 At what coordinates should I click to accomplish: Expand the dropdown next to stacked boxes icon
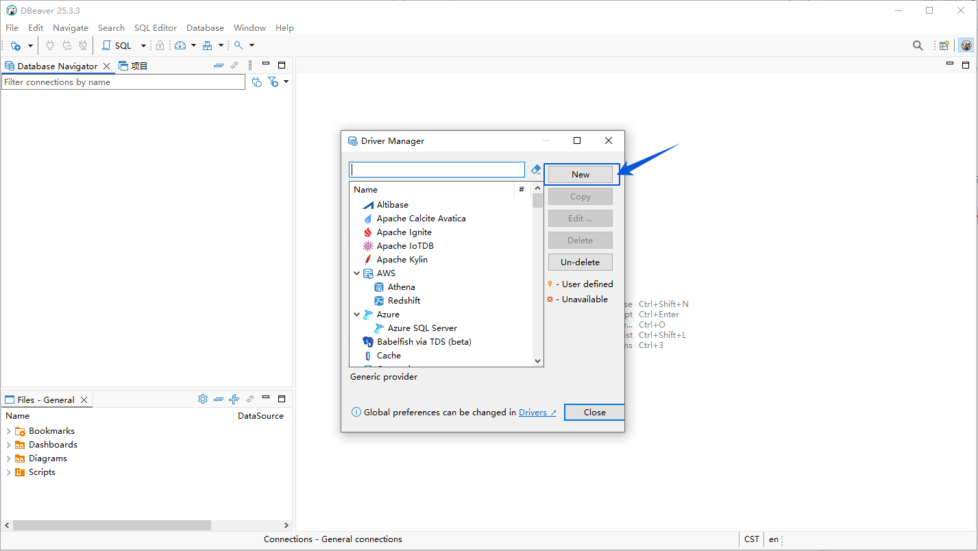221,46
